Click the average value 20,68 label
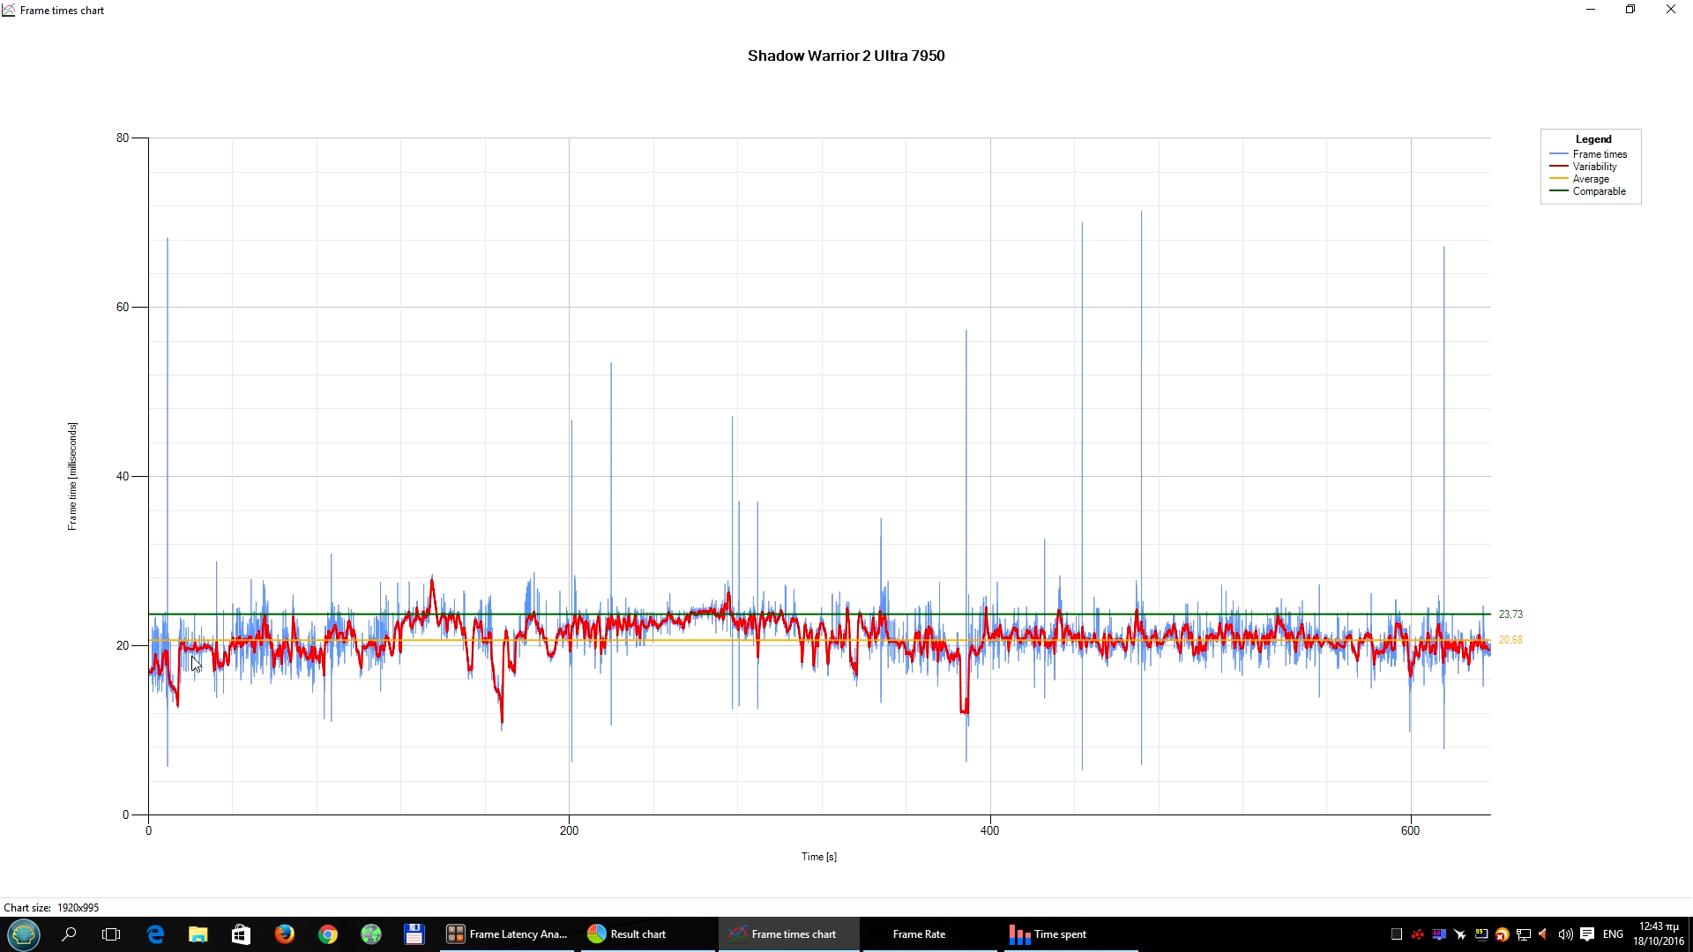Screen dimensions: 1693x952 1510,640
